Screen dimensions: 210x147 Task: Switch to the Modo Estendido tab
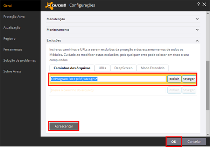click(x=153, y=68)
